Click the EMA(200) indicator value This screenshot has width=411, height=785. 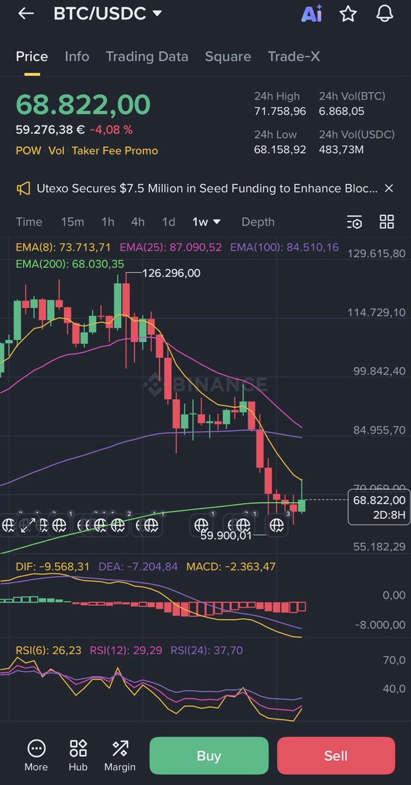[x=70, y=264]
